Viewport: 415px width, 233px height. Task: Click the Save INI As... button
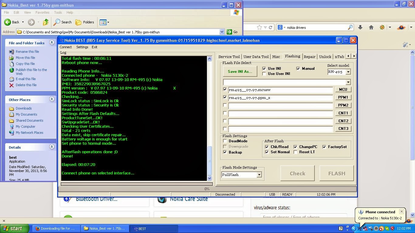(240, 71)
